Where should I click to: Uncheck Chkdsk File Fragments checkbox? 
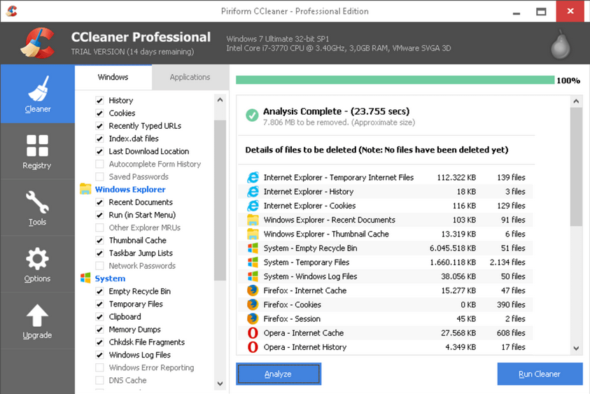coord(99,342)
